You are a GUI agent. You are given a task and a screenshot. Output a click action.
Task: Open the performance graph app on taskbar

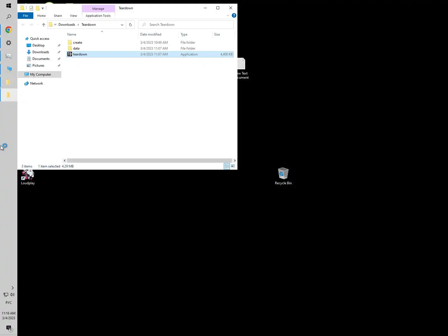click(9, 56)
